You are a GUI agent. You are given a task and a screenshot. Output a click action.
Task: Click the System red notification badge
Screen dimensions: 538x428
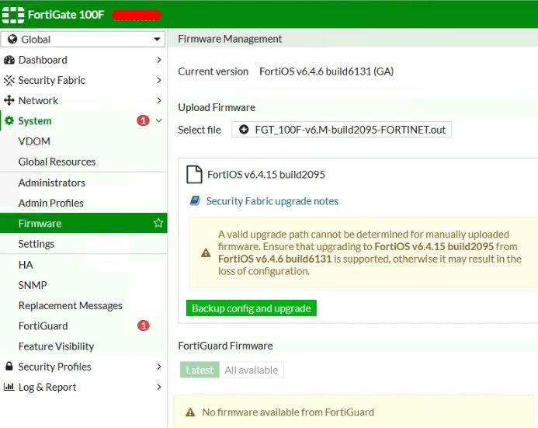[x=143, y=120]
